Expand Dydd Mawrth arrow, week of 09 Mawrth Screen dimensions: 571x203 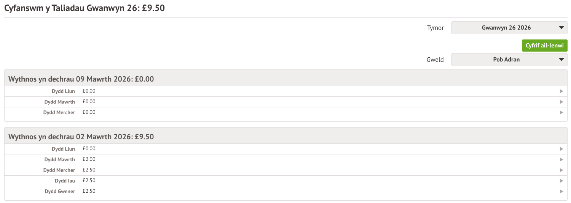(x=561, y=102)
